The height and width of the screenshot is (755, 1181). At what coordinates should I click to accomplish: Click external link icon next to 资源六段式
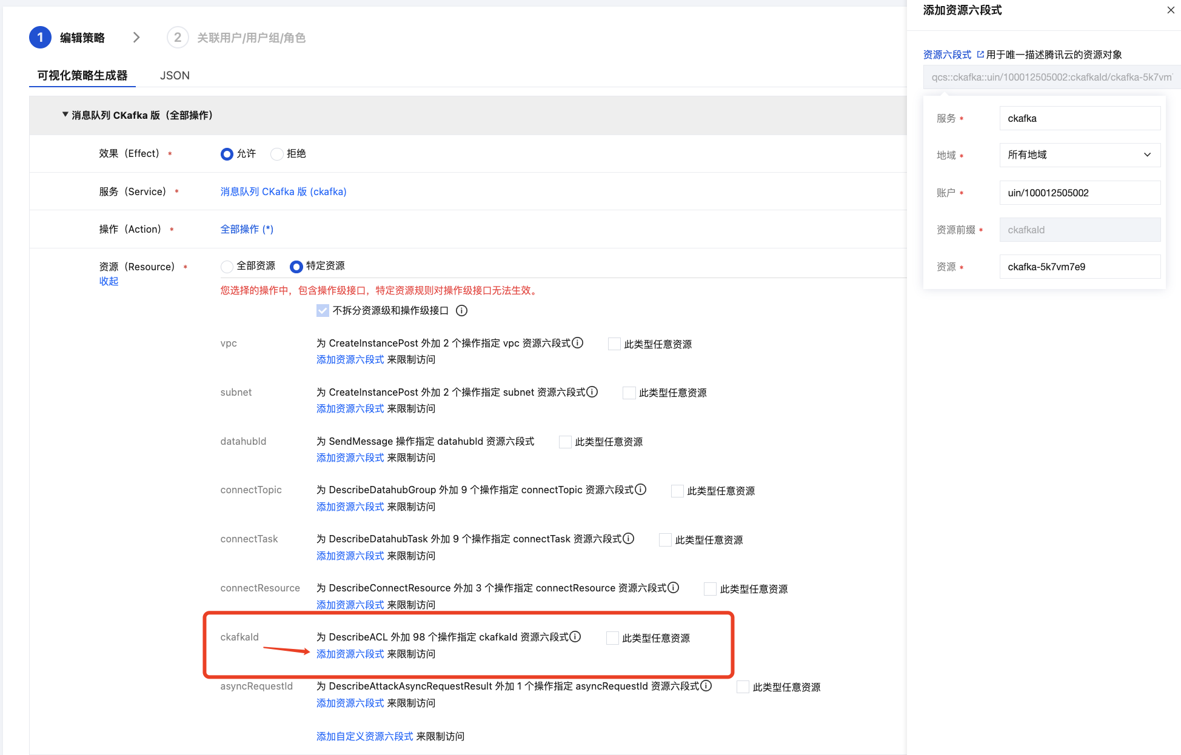[x=980, y=55]
